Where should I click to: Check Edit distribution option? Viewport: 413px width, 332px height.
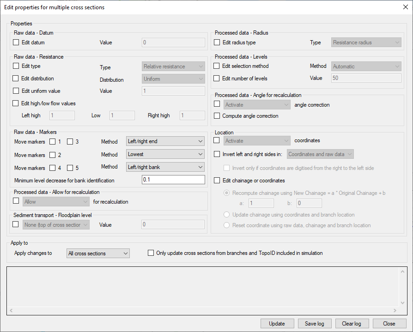(x=16, y=78)
